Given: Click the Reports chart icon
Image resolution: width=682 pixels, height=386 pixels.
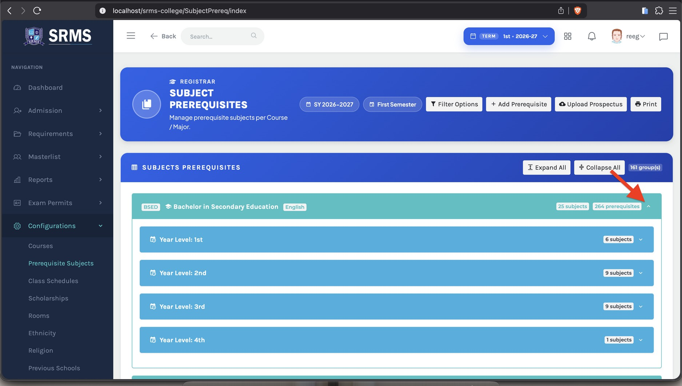Looking at the screenshot, I should tap(17, 180).
